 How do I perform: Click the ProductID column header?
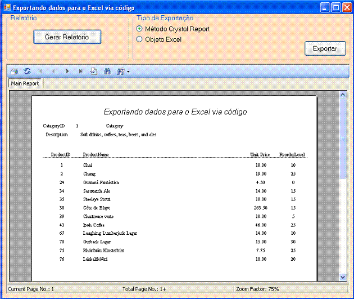click(x=61, y=154)
